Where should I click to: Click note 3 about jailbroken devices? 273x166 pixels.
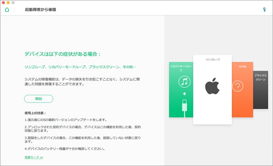click(83, 140)
